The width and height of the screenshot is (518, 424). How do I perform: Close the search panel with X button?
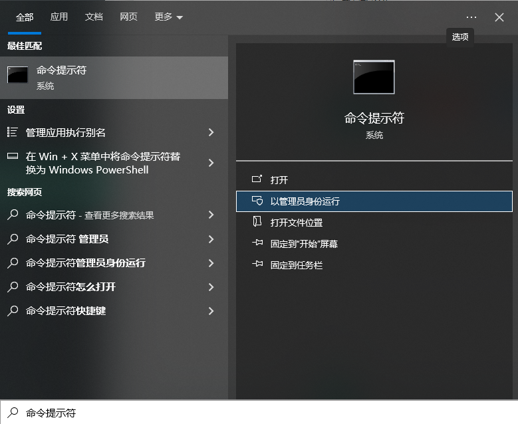[499, 17]
